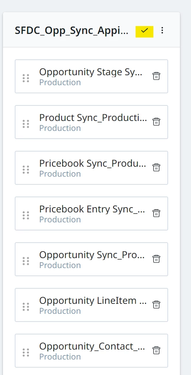Select the Pricebook Entry Sync item
Image resolution: width=191 pixels, height=375 pixels.
click(x=91, y=213)
